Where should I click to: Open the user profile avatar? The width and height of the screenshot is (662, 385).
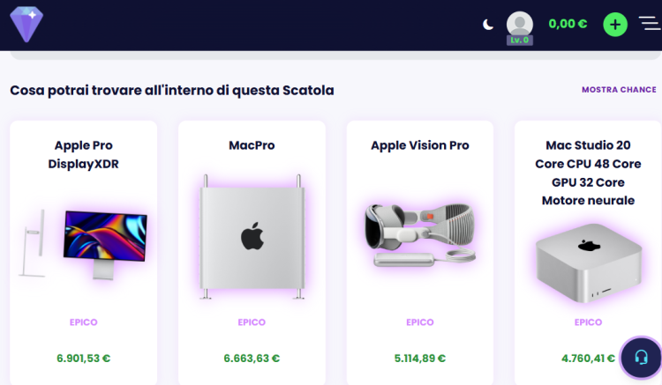point(520,23)
